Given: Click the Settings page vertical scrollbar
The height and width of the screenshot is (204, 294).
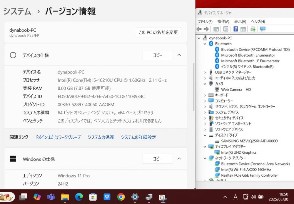Looking at the screenshot, I should [194, 87].
